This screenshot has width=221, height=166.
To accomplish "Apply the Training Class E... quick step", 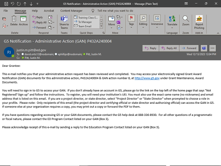I will (86, 18).
